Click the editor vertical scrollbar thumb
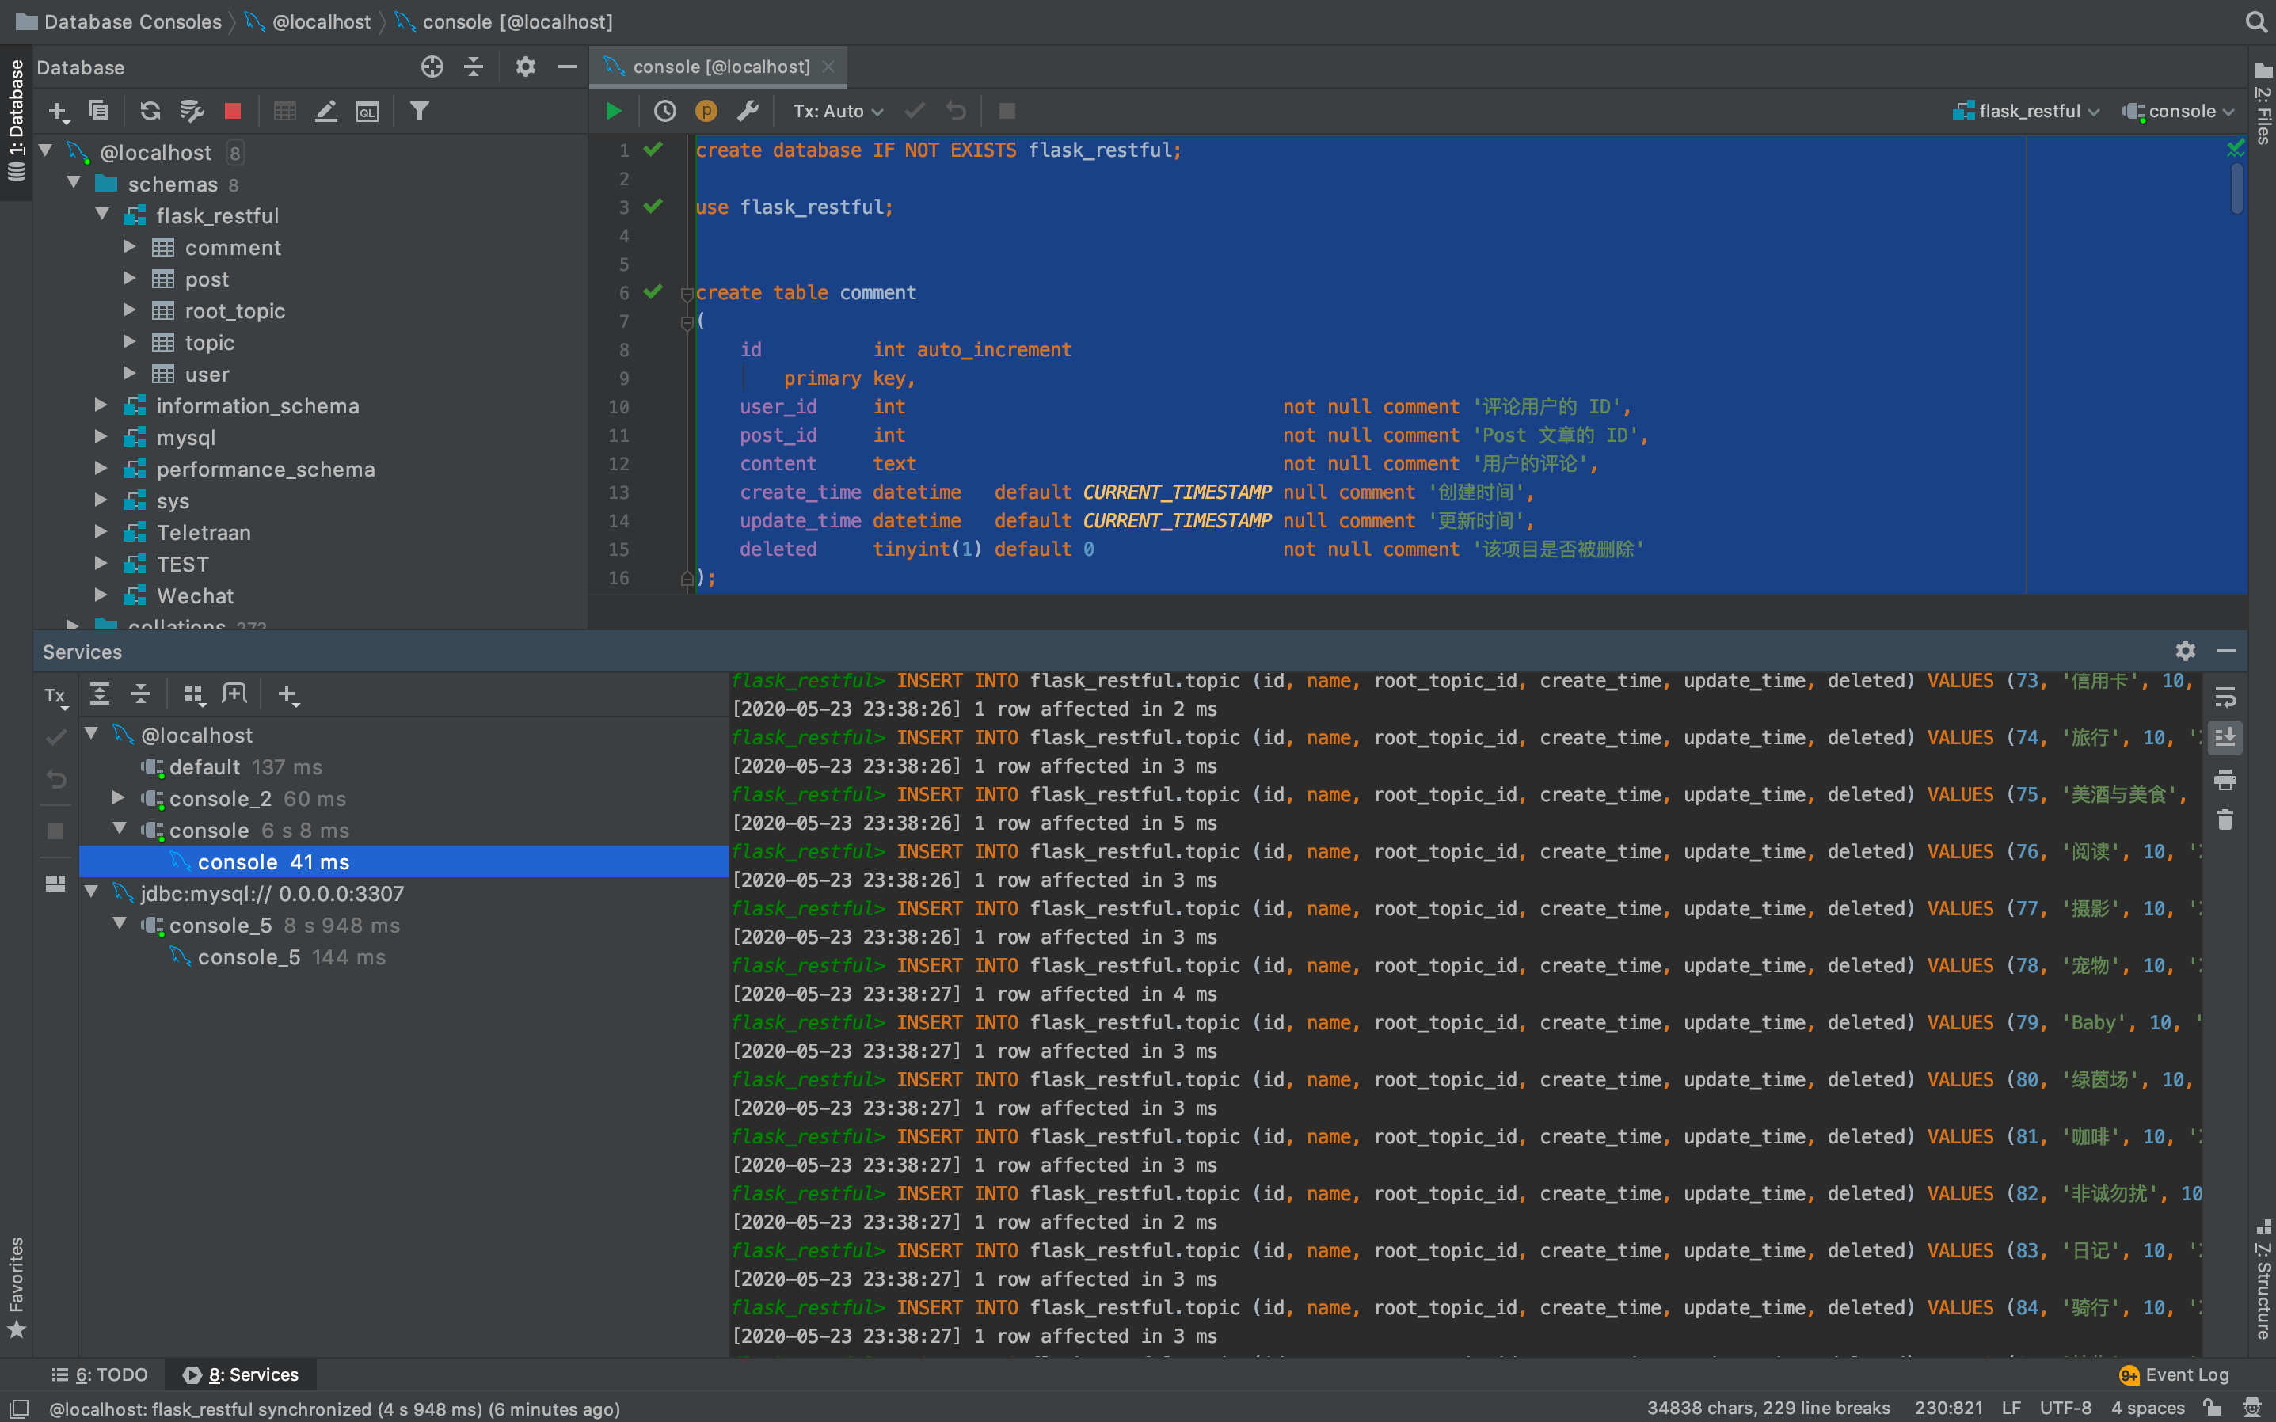 [2236, 188]
